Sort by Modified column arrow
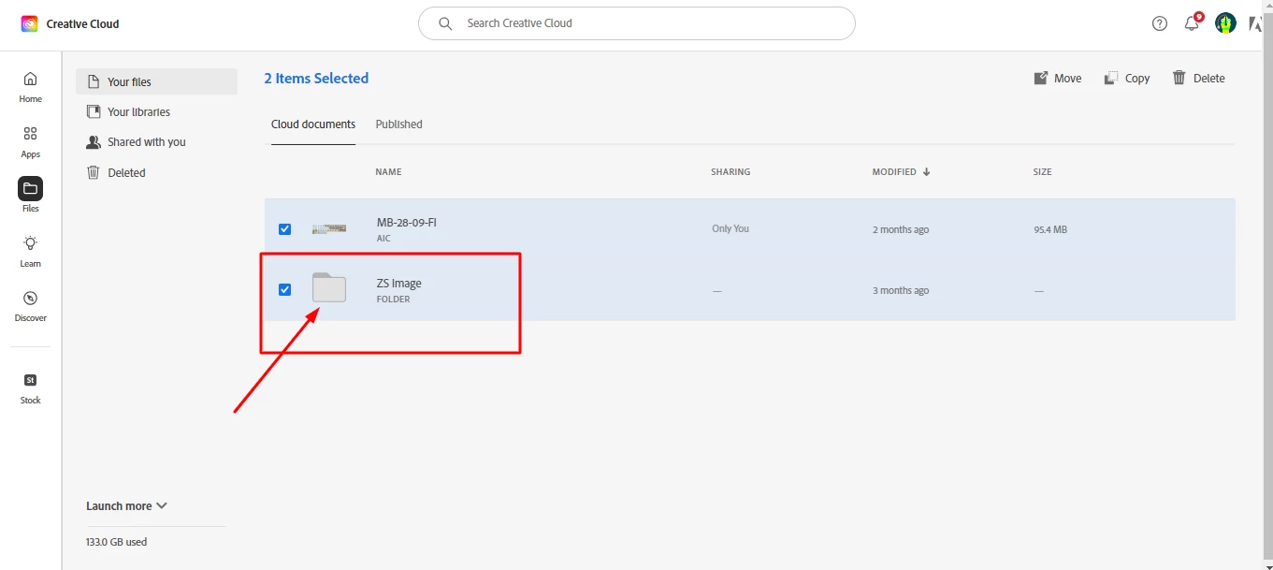This screenshot has height=570, width=1273. coord(927,172)
